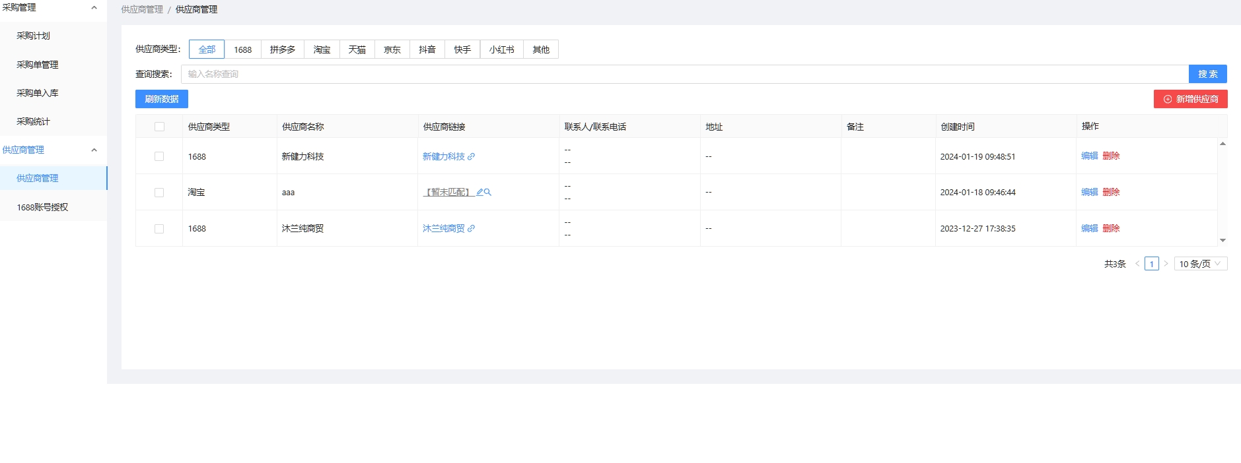The width and height of the screenshot is (1241, 463).
Task: Click the link icon beside 沐兰纯商贸
Action: pos(471,228)
